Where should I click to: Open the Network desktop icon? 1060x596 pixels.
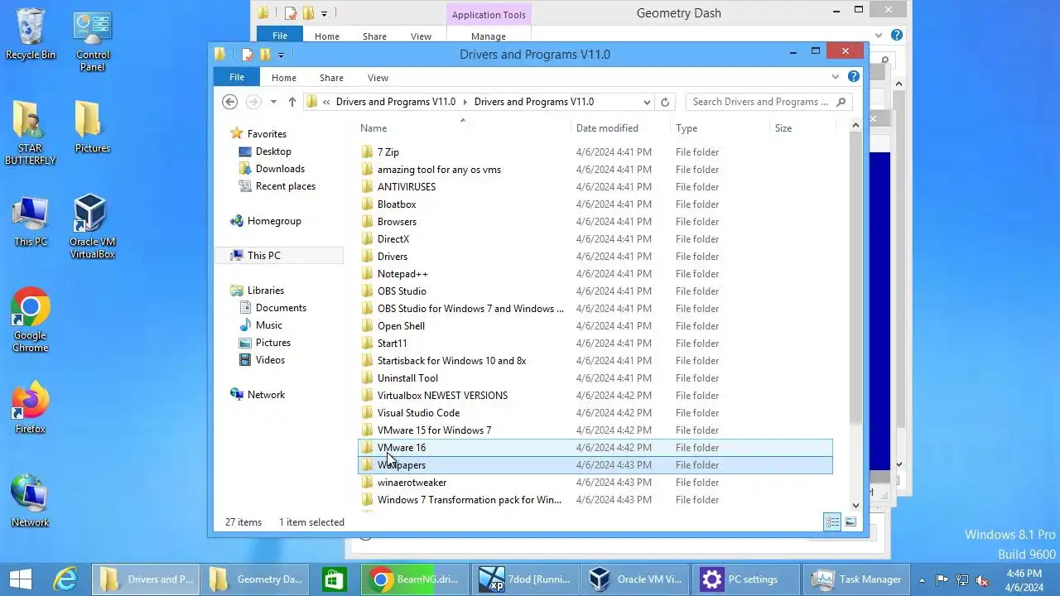[31, 501]
